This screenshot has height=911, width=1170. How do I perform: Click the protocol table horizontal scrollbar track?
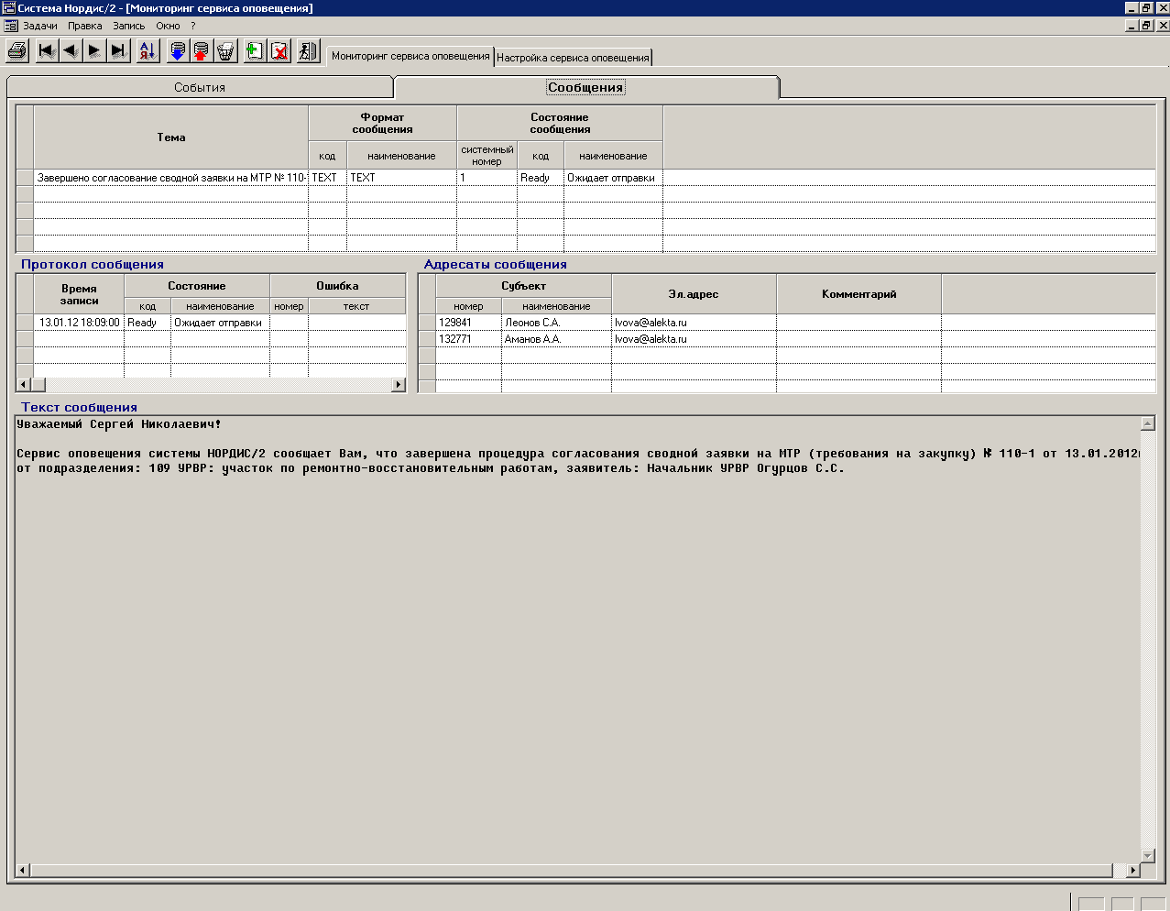212,385
